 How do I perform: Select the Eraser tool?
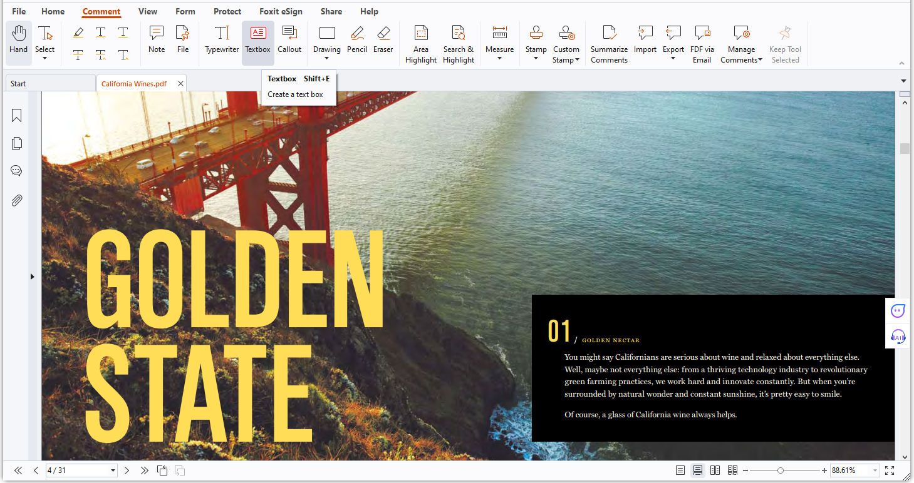(383, 42)
